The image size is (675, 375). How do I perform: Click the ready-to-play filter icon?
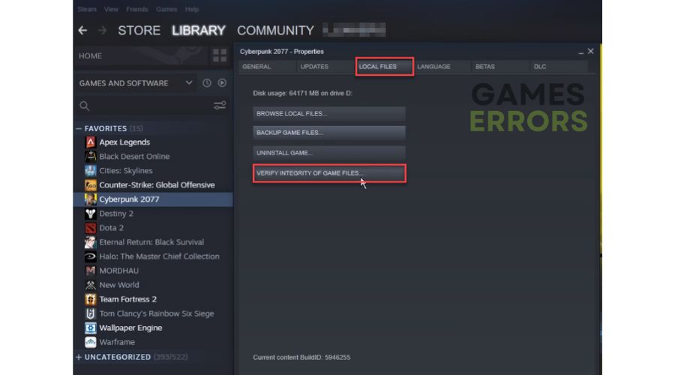[x=222, y=83]
